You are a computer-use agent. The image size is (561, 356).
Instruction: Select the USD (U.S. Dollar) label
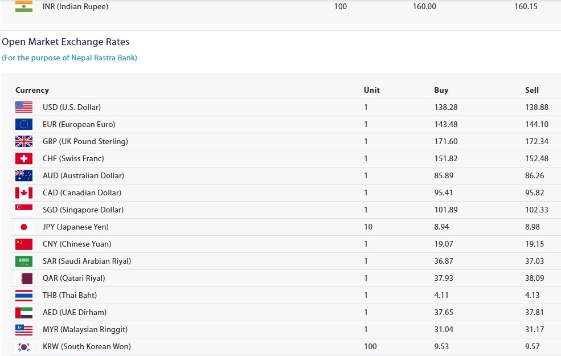pos(72,107)
